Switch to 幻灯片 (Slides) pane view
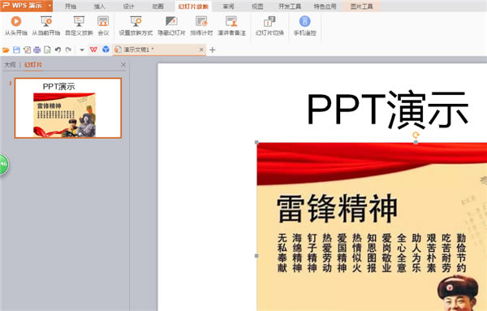The height and width of the screenshot is (311, 487). [33, 65]
